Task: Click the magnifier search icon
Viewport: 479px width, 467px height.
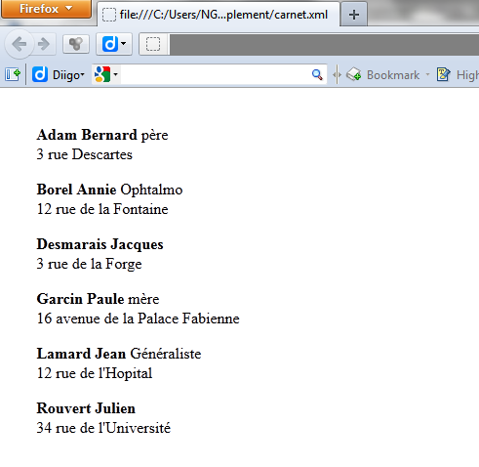Action: [317, 74]
